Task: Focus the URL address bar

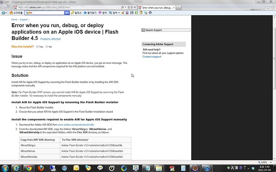Action: pos(67,7)
